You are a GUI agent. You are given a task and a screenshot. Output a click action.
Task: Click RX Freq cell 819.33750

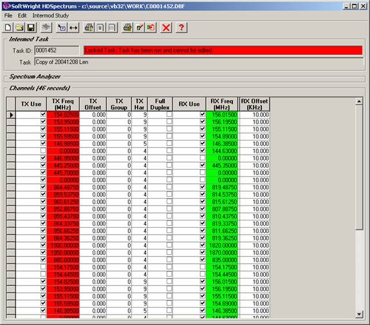(x=222, y=224)
